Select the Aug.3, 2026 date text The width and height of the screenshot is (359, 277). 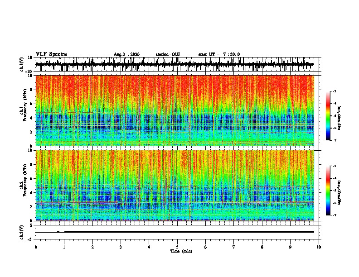pos(126,54)
